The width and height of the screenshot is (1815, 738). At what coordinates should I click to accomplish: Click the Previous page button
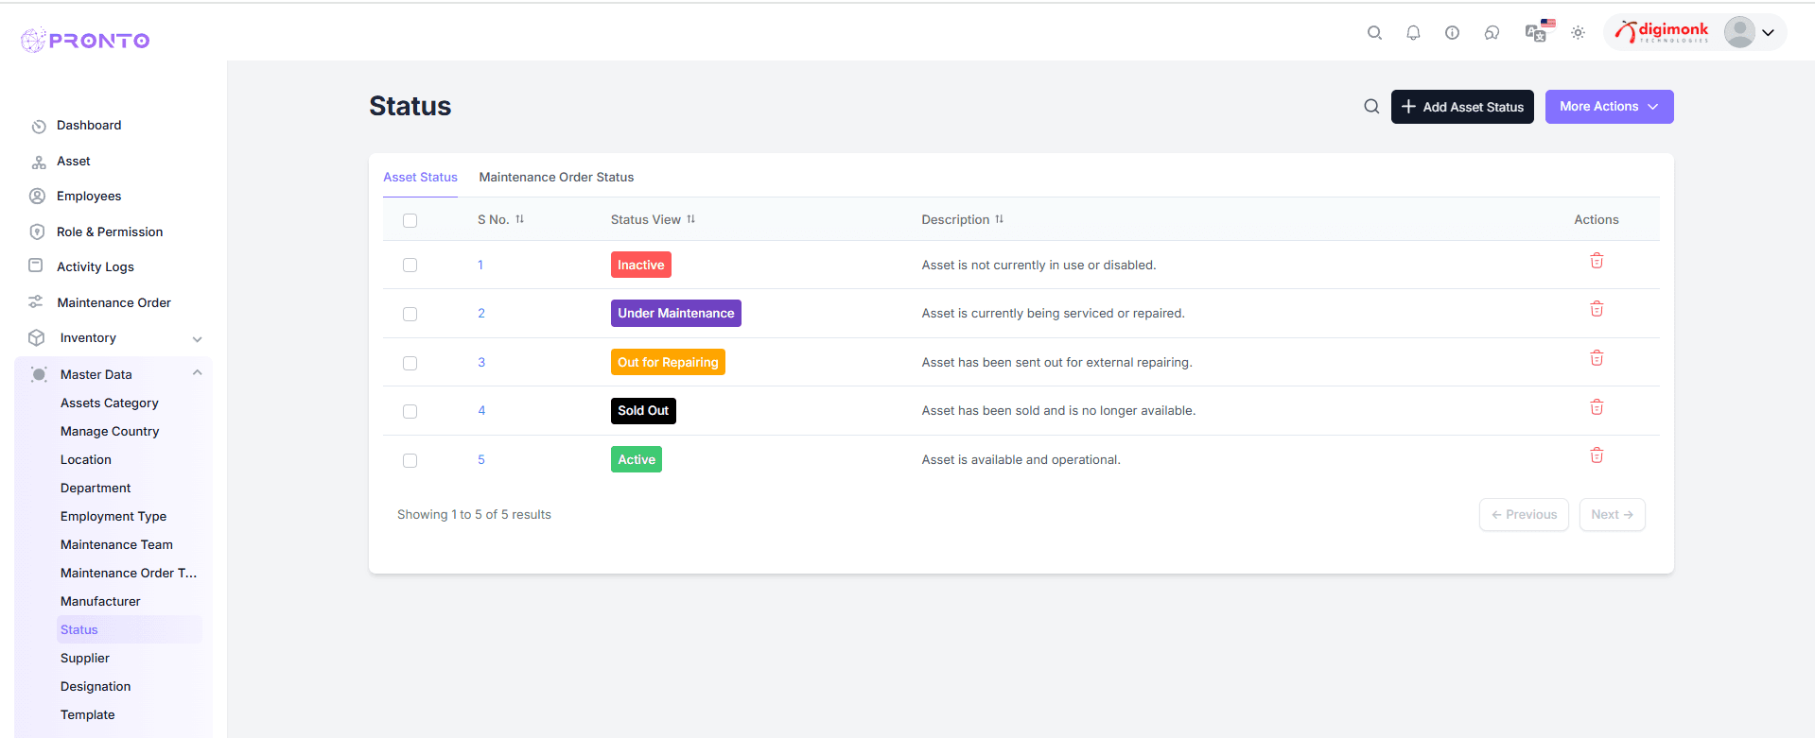(1524, 515)
